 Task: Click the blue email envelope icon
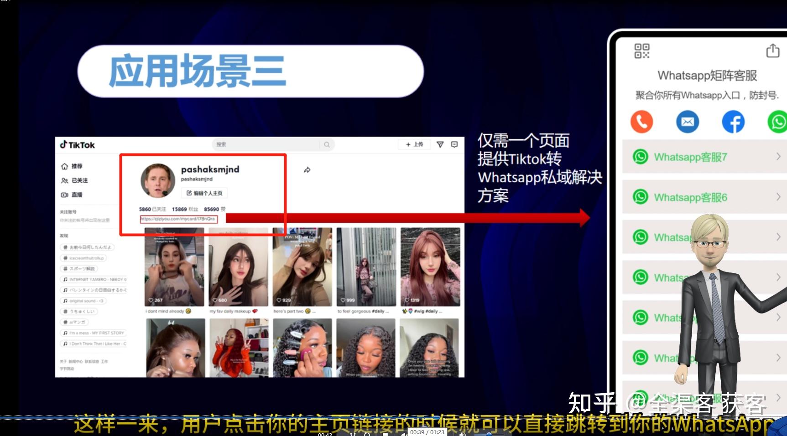[x=688, y=122]
